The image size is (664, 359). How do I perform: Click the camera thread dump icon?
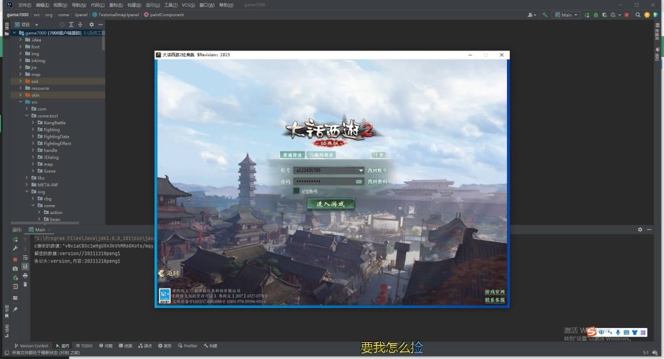pyautogui.click(x=15, y=268)
